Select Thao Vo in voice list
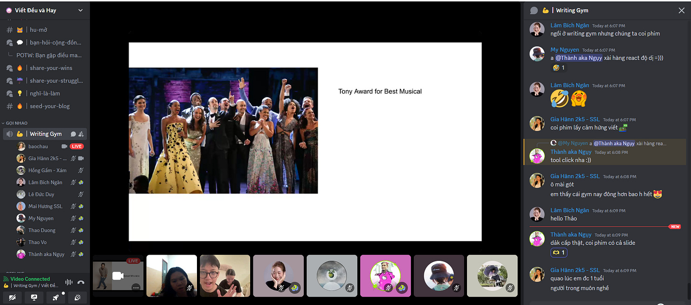This screenshot has width=691, height=305. pyautogui.click(x=50, y=242)
